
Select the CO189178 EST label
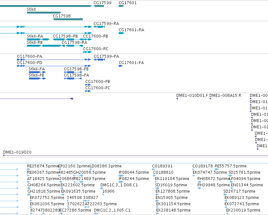(x=203, y=166)
